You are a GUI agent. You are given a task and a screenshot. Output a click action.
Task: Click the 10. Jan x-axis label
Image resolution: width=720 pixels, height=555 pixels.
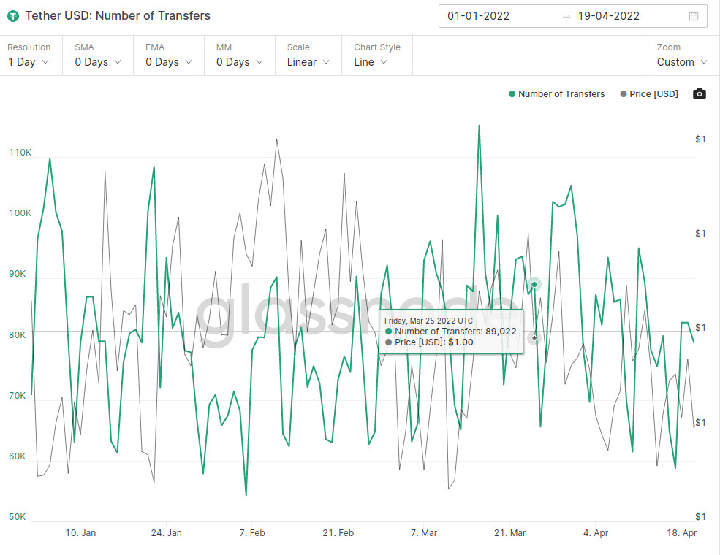point(81,533)
